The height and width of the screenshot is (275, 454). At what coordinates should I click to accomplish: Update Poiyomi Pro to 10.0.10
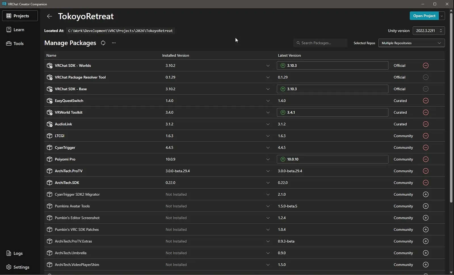click(x=333, y=159)
